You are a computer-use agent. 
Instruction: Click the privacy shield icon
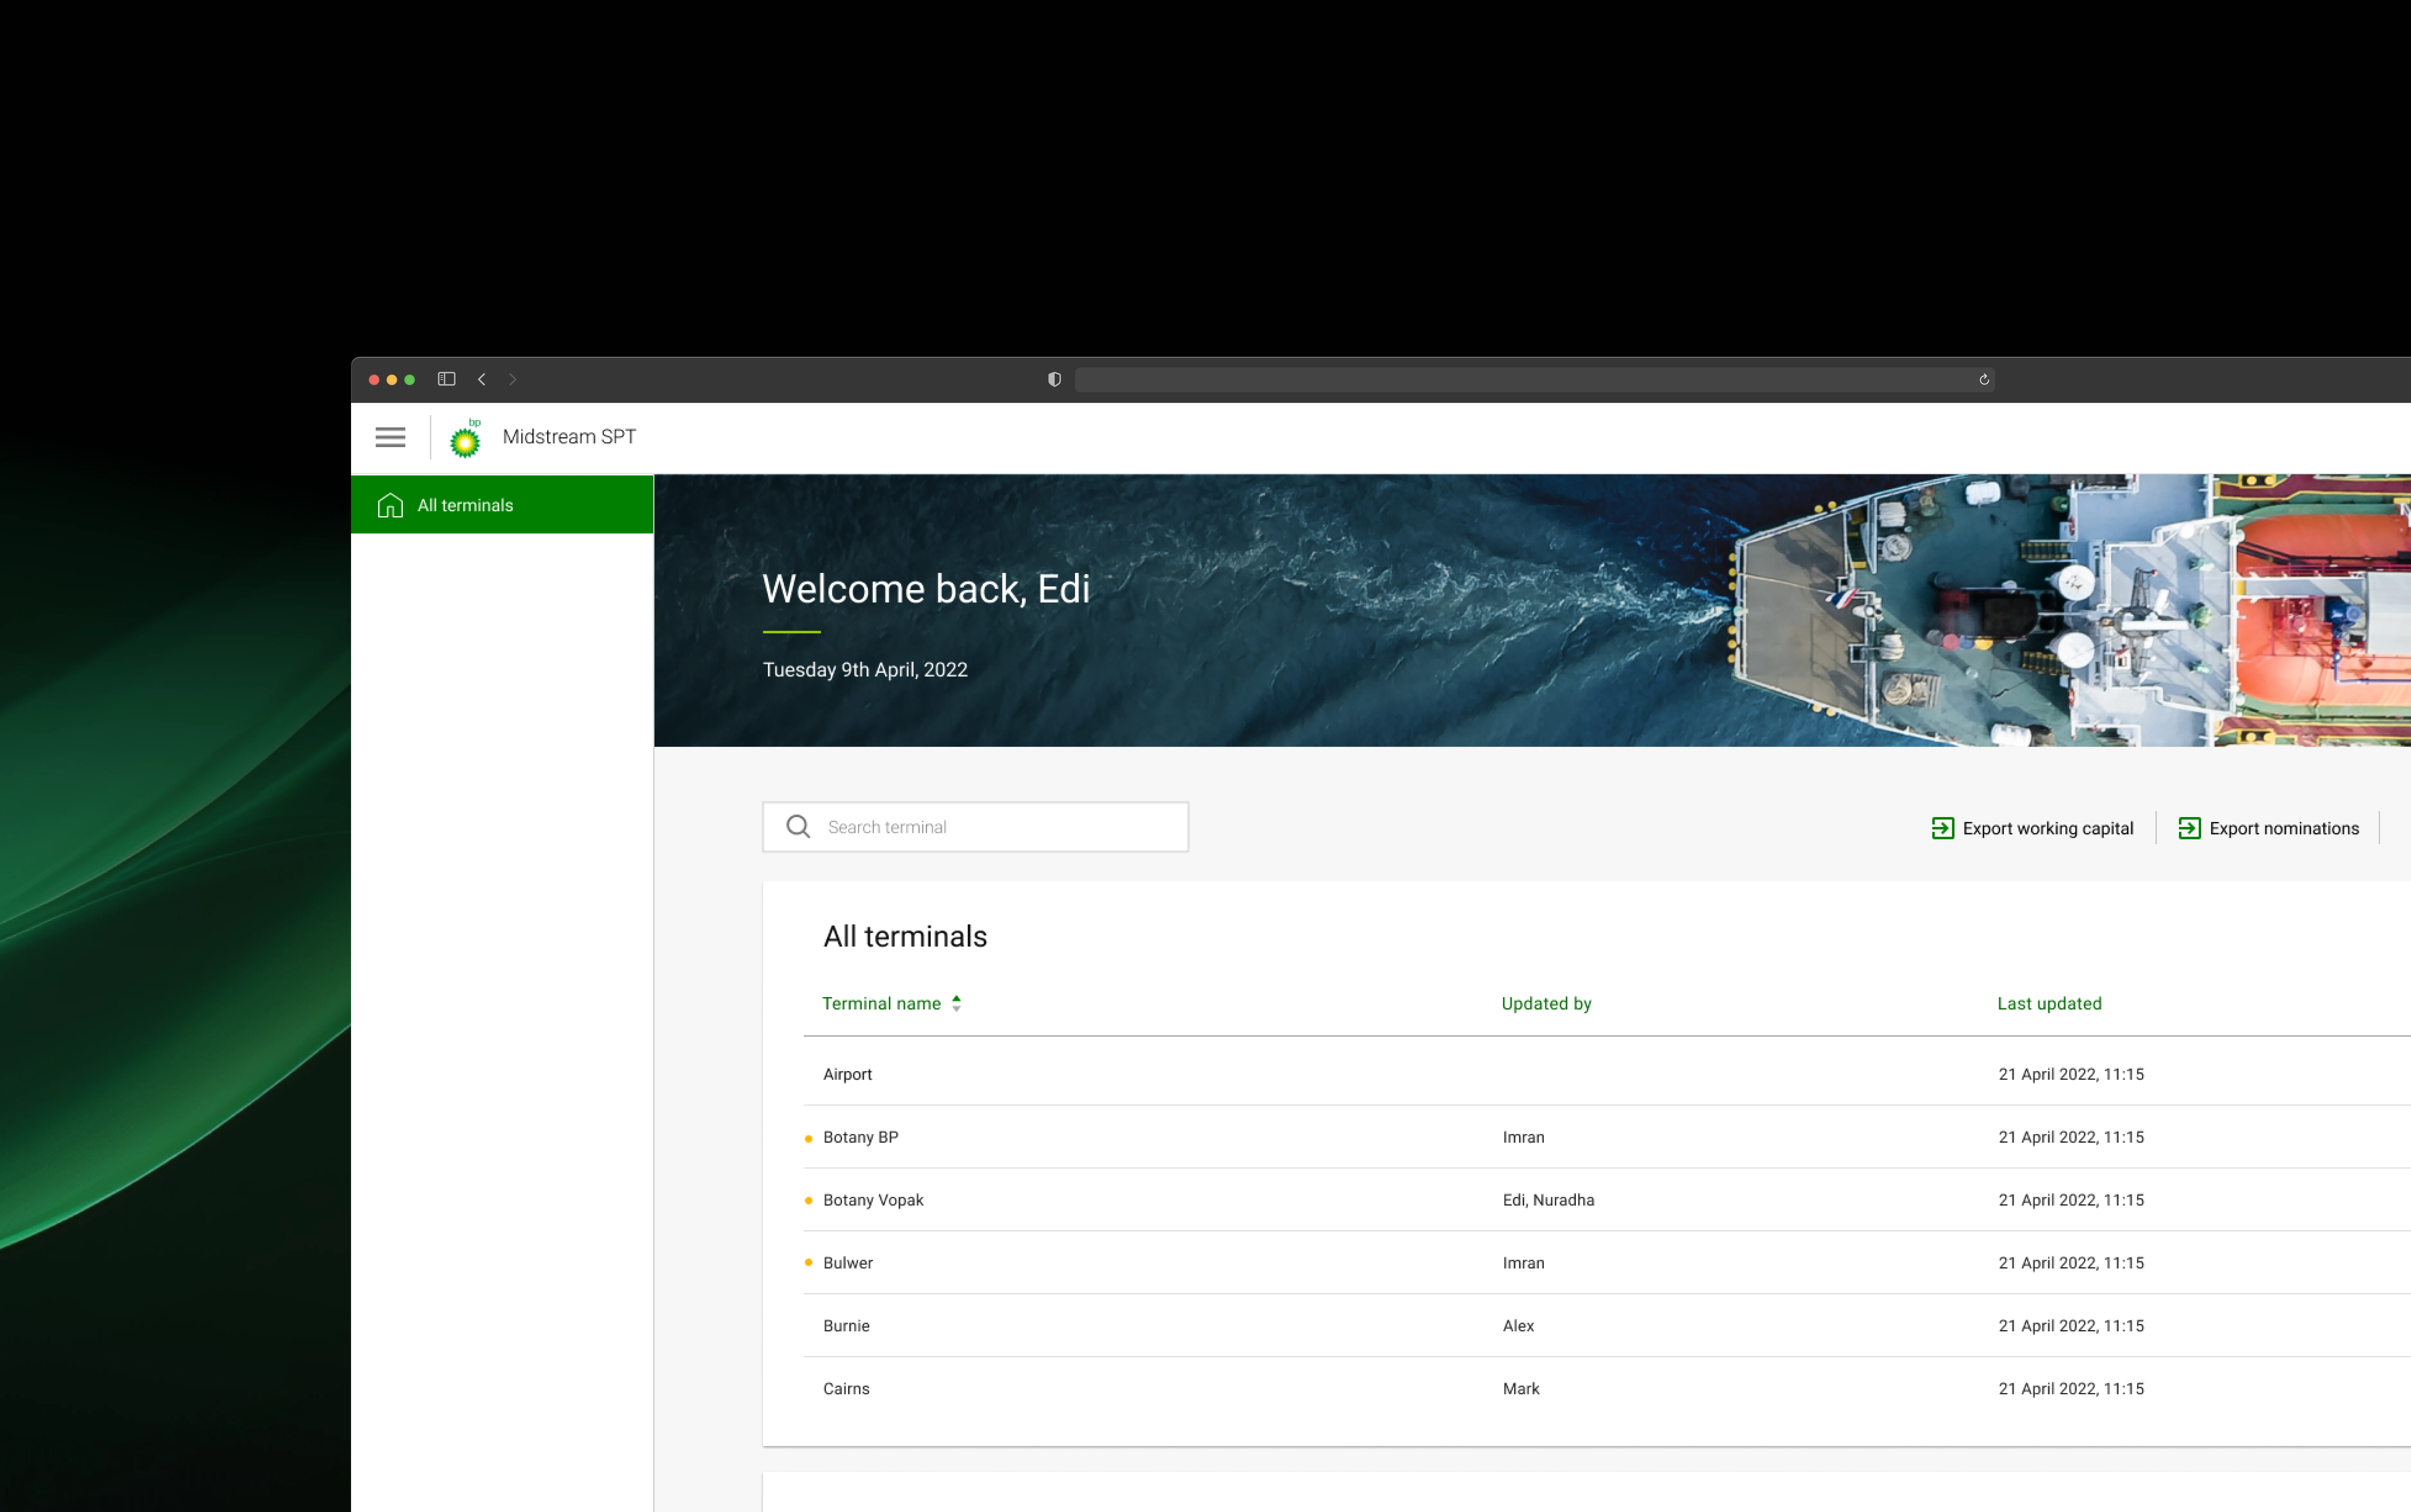click(x=1054, y=379)
